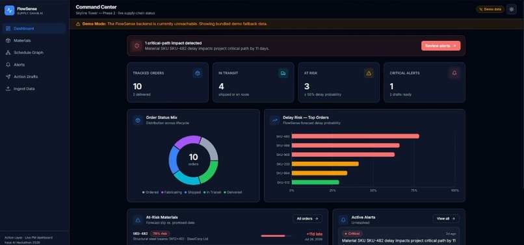Screen dimensions: 524x245
Task: Click the gray Ordered donut segment
Action: click(210, 148)
